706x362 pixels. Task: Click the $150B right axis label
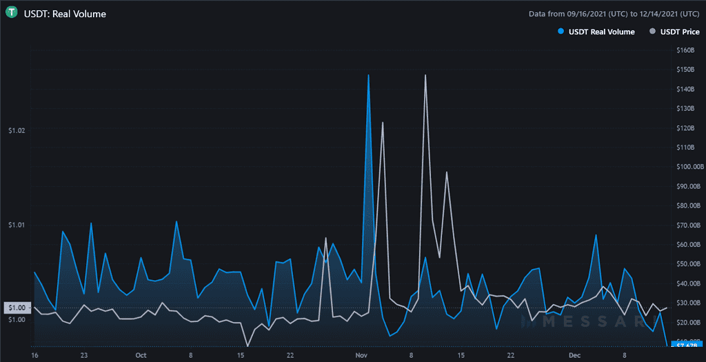pos(685,70)
